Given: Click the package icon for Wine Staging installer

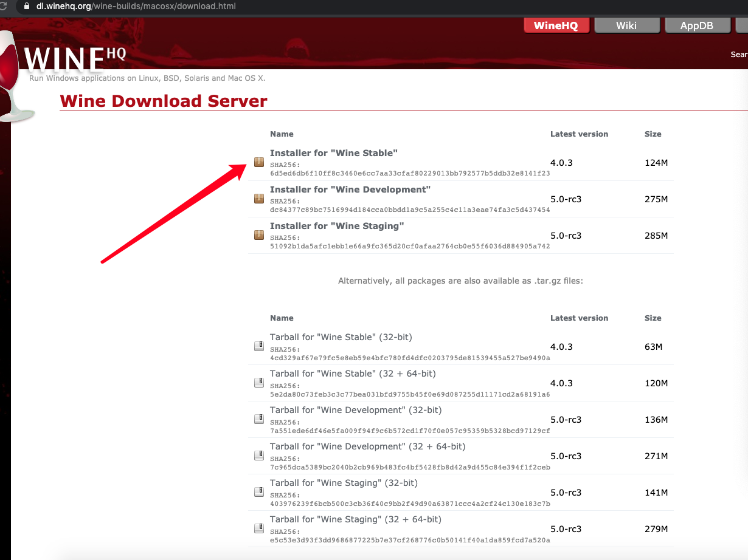Looking at the screenshot, I should [259, 236].
